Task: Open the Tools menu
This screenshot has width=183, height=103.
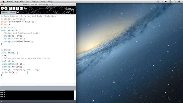Action: tap(43, 1)
